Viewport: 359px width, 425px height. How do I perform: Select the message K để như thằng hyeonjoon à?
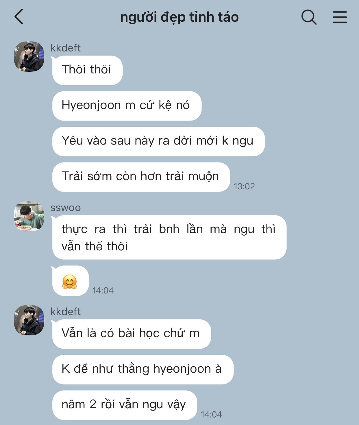coord(143,369)
